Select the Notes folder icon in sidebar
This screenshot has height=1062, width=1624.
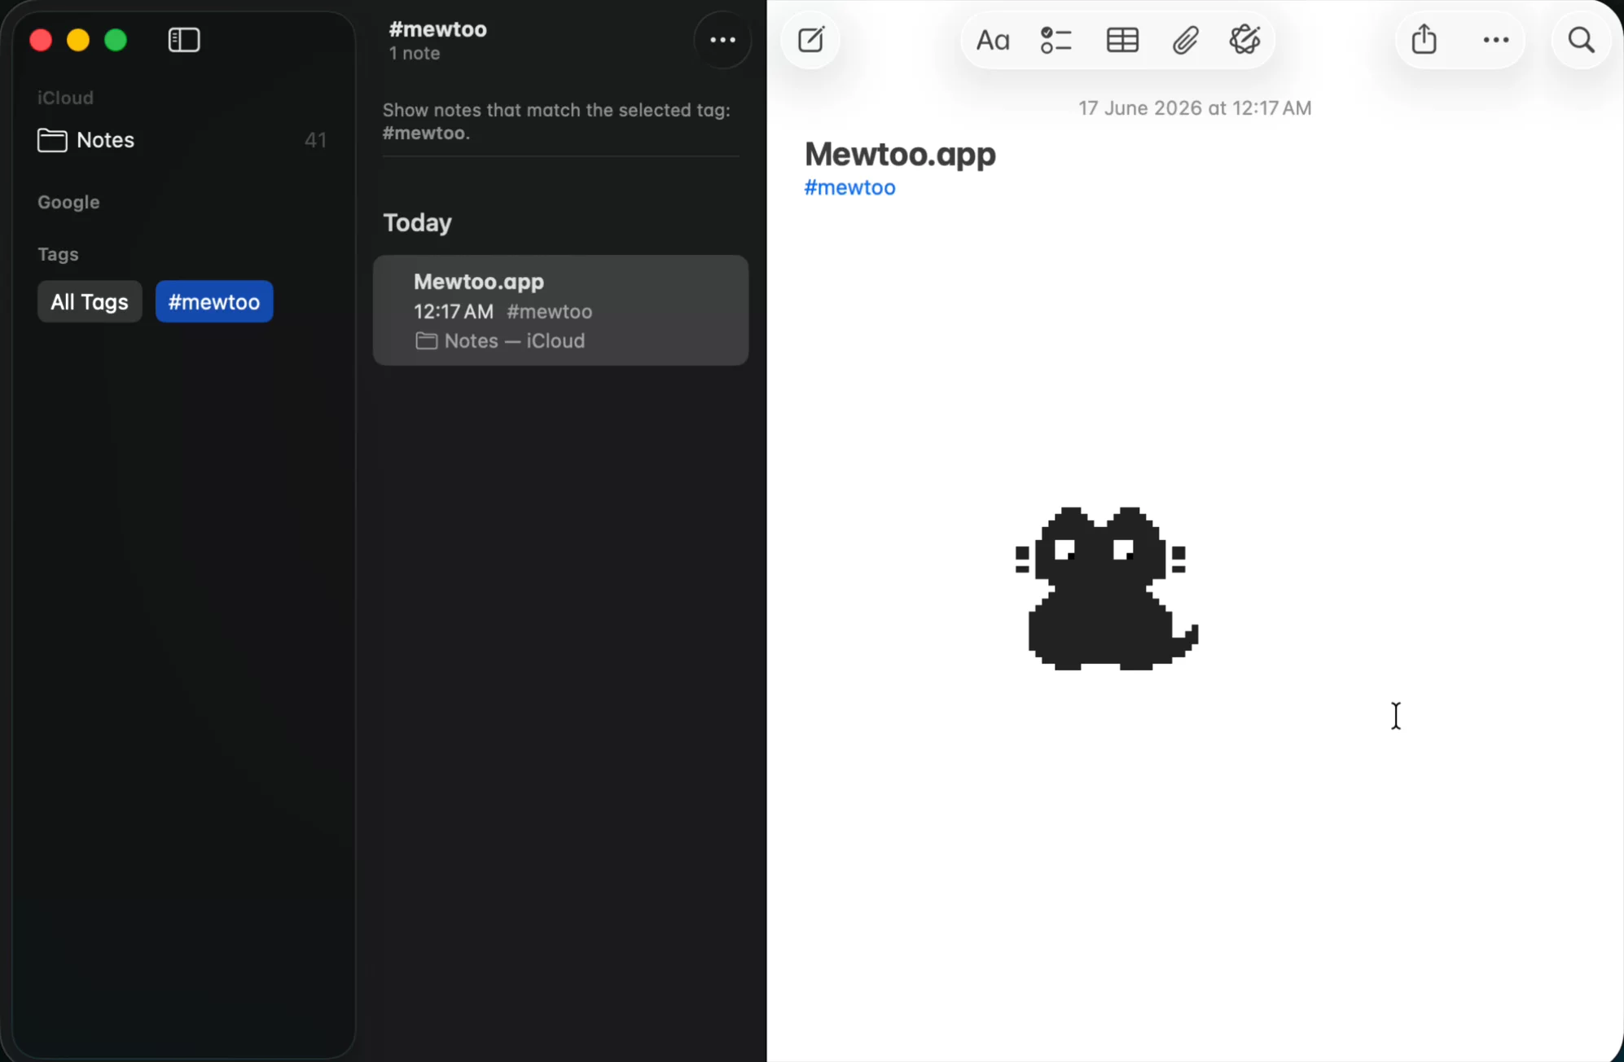(52, 140)
